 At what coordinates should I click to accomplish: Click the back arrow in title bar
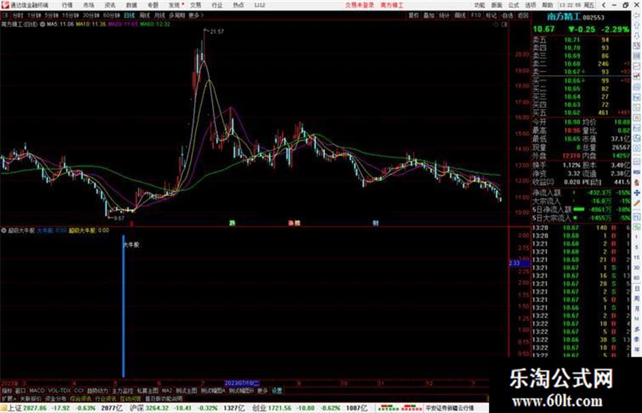[x=603, y=5]
